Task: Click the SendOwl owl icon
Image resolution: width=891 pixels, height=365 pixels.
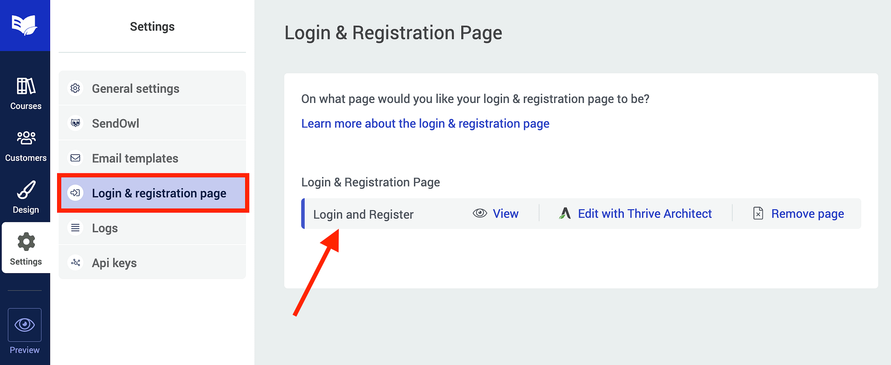Action: click(x=75, y=123)
